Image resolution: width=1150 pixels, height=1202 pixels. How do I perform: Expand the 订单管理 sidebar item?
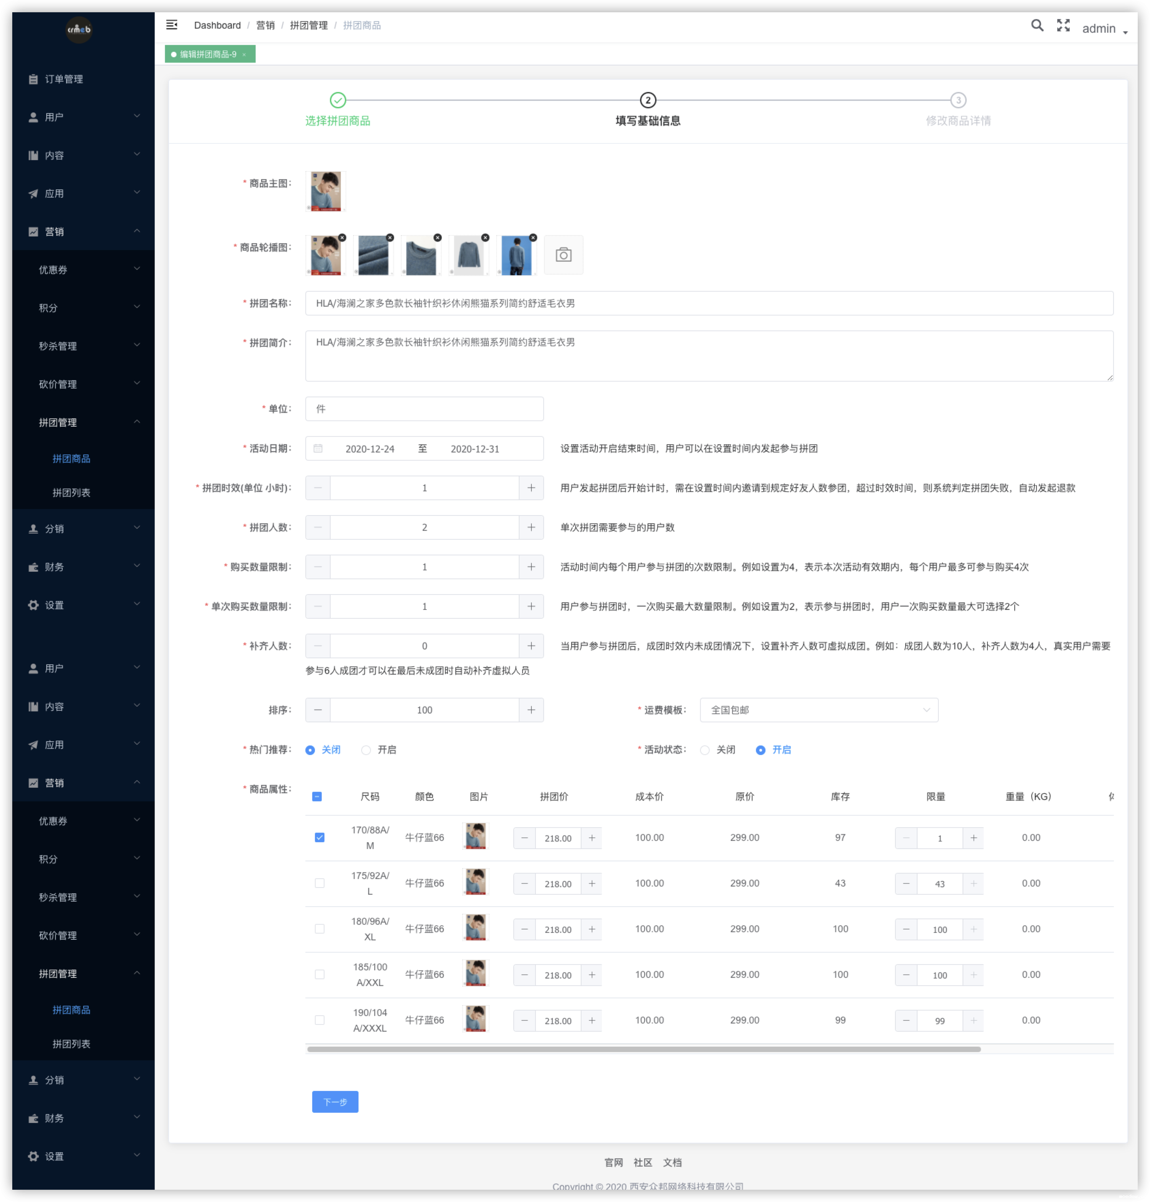click(64, 79)
